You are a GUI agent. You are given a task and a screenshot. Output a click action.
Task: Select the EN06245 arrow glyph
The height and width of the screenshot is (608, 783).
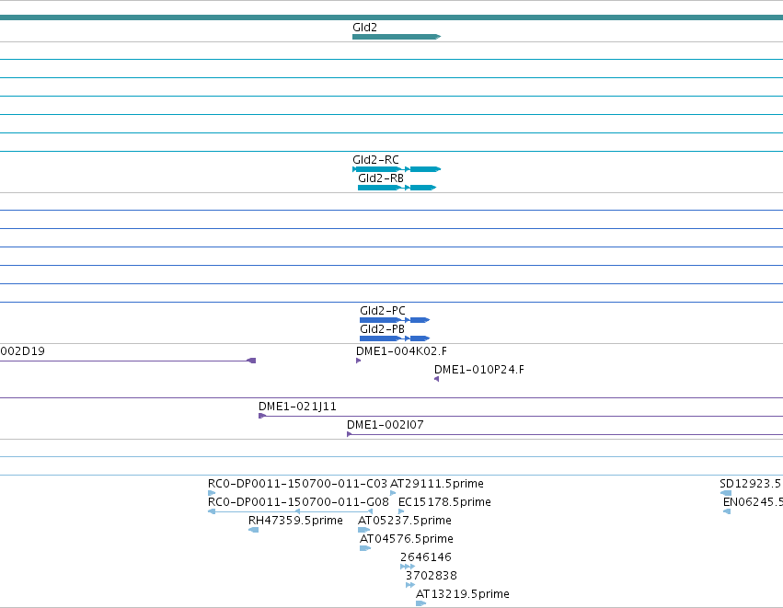727,511
